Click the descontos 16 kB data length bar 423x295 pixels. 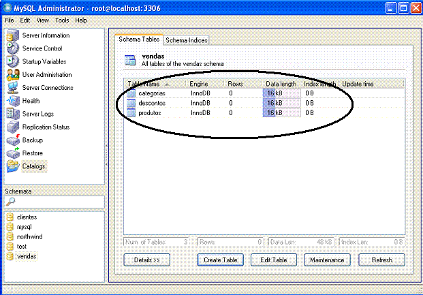pyautogui.click(x=281, y=103)
